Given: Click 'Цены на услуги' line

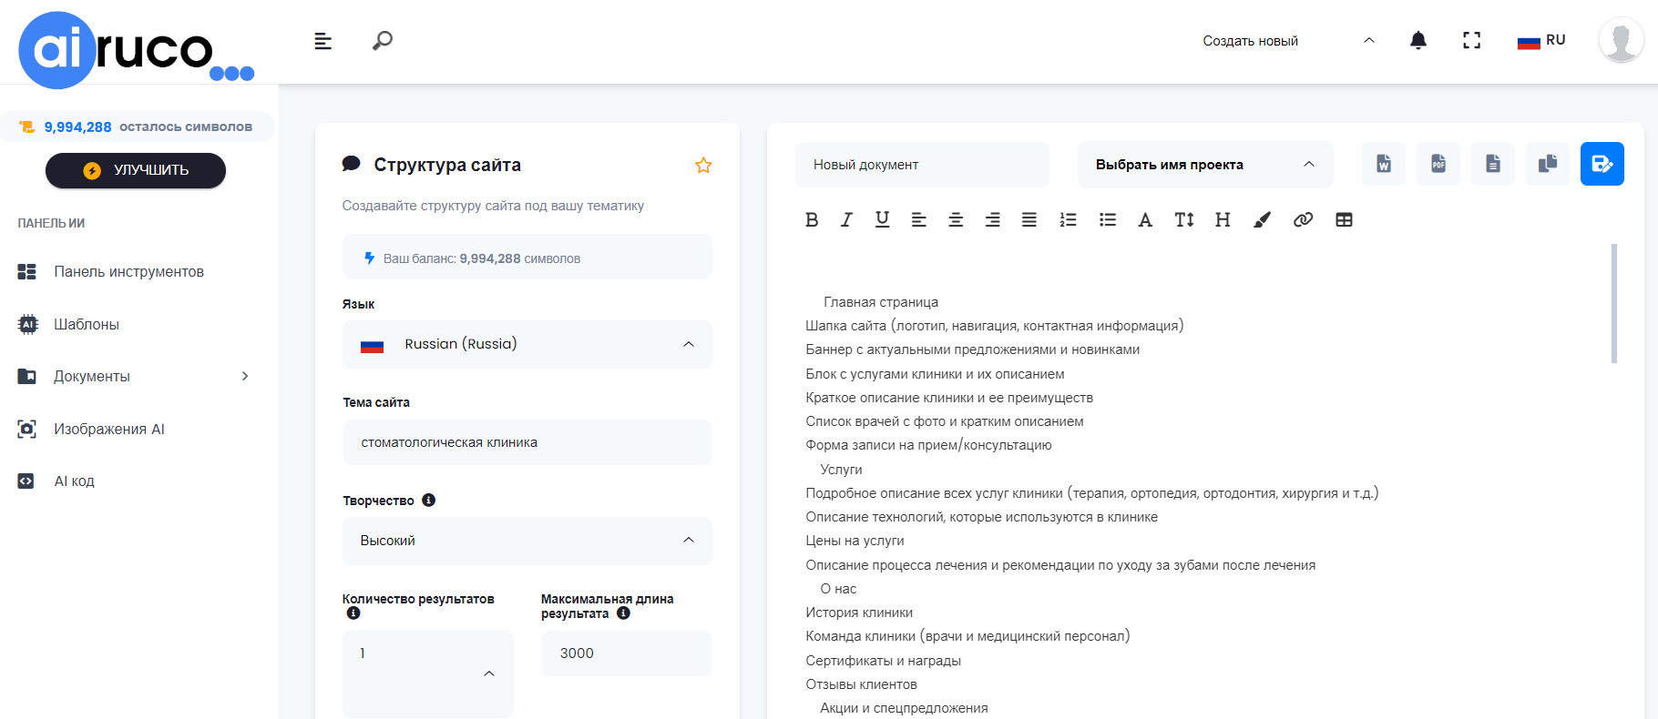Looking at the screenshot, I should 855,541.
